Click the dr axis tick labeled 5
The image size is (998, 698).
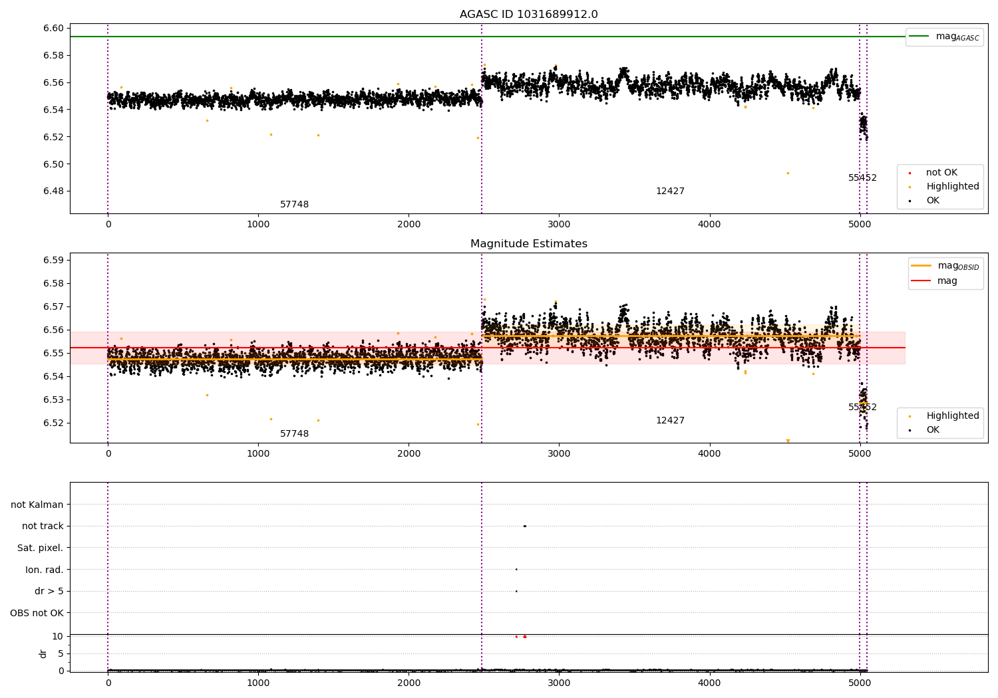click(x=61, y=653)
